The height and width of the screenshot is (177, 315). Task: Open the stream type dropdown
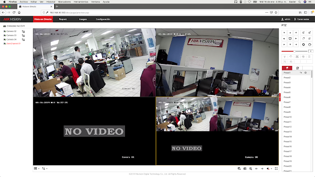click(45, 169)
